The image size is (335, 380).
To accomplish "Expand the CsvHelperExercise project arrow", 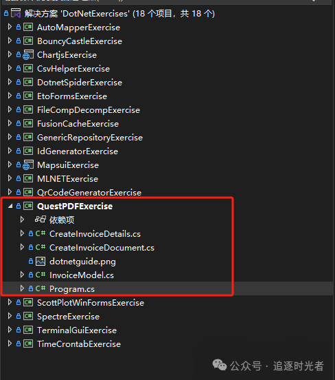I will tap(10, 68).
